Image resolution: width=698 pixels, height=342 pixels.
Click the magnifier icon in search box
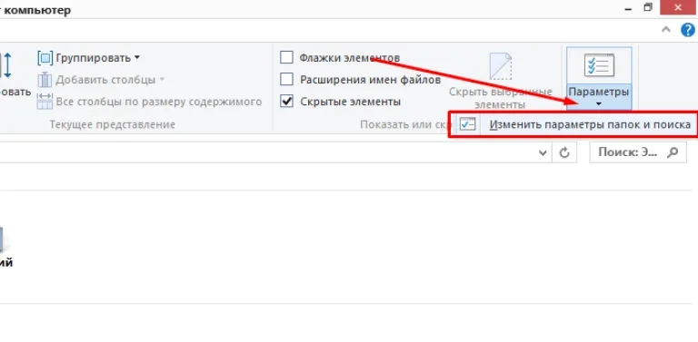[673, 152]
